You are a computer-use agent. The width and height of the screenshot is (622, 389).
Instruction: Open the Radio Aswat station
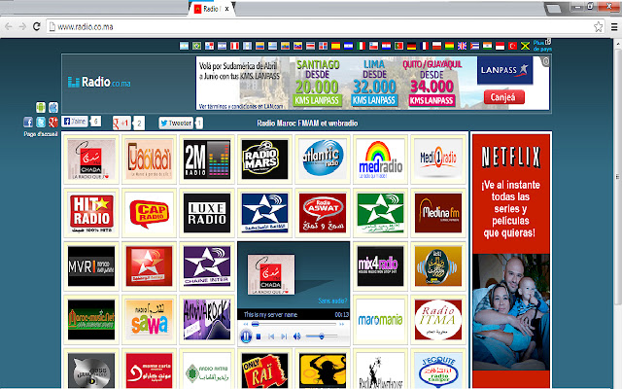(x=323, y=213)
